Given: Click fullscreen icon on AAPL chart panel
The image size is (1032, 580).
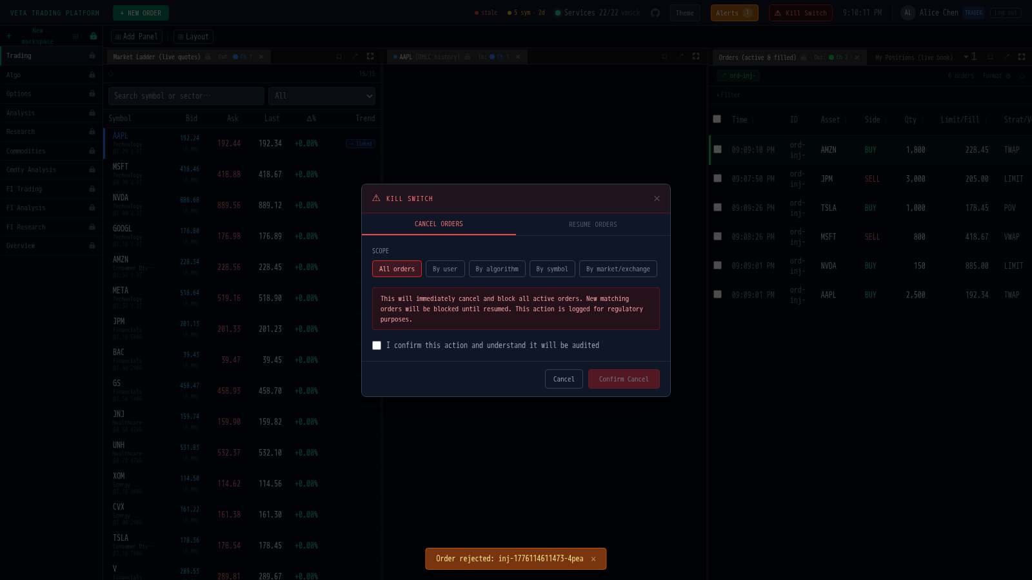Looking at the screenshot, I should coord(696,57).
